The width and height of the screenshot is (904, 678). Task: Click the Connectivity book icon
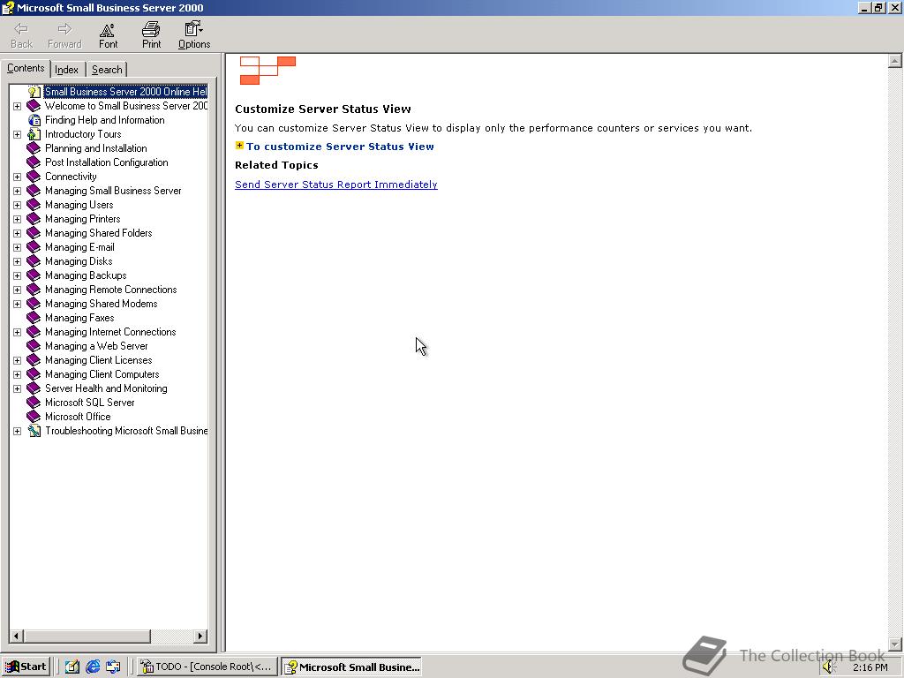34,177
